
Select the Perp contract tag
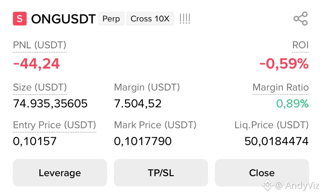[x=111, y=19]
